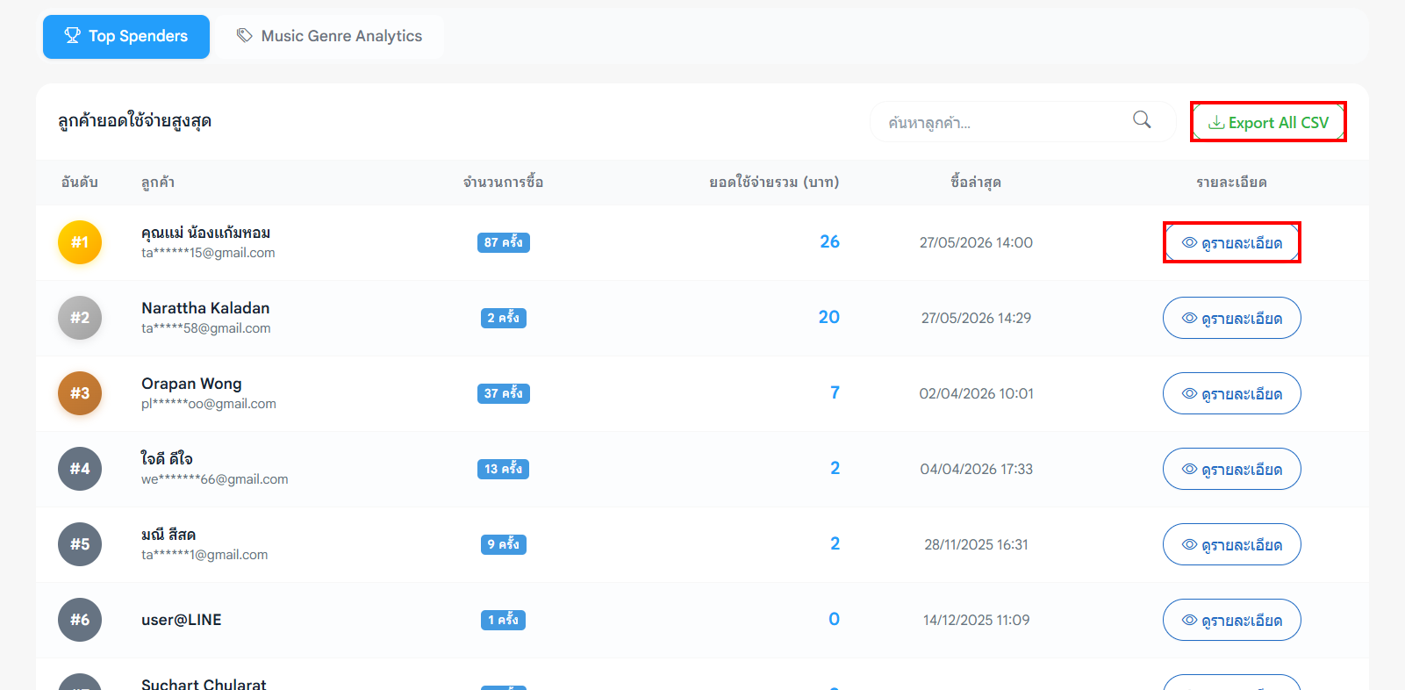Click the #6 rank badge
This screenshot has height=690, width=1405.
[x=80, y=620]
